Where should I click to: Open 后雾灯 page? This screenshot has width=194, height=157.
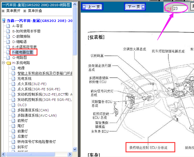23,137
